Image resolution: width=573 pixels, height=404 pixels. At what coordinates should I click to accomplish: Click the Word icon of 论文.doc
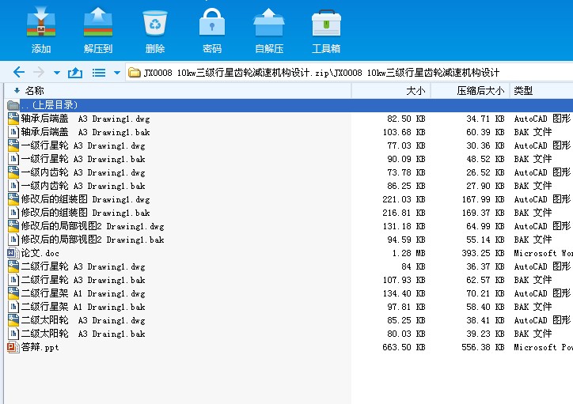[13, 253]
